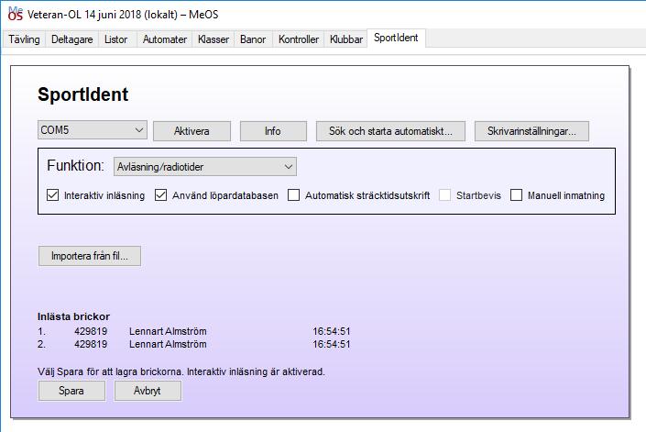Click Lennart Almström in row 2
The width and height of the screenshot is (646, 432).
168,344
